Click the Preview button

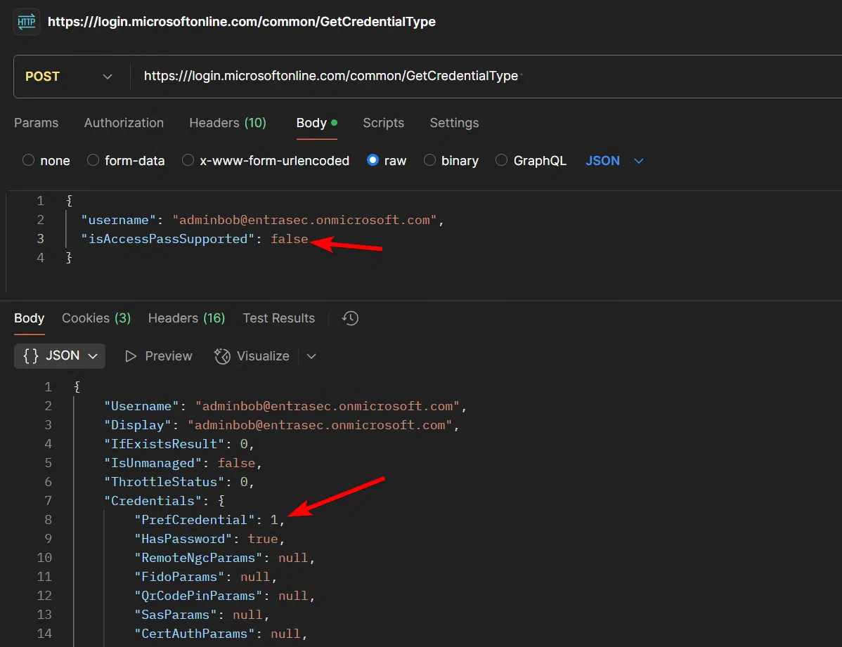[158, 357]
